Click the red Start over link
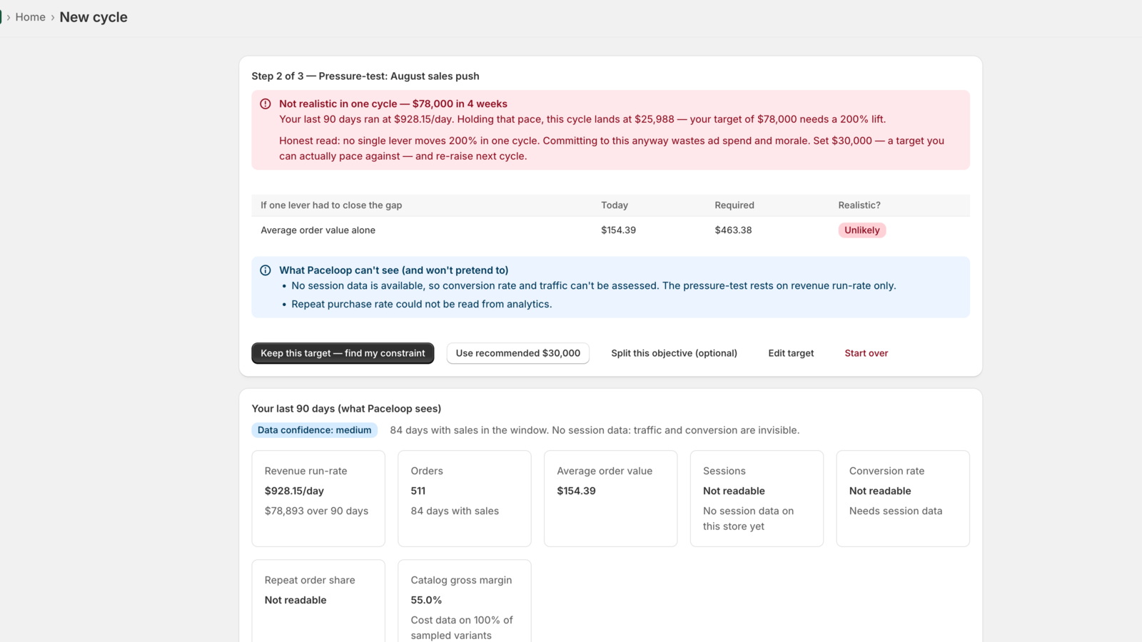Screen dimensions: 1142x642 point(866,353)
